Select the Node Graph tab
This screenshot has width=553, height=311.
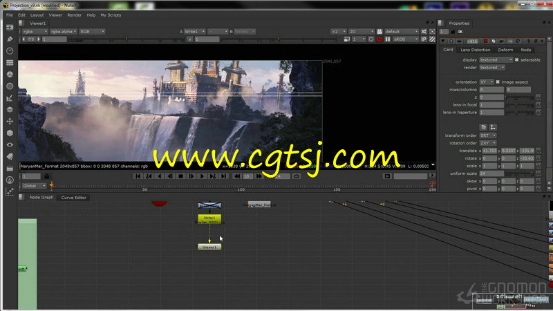click(41, 198)
